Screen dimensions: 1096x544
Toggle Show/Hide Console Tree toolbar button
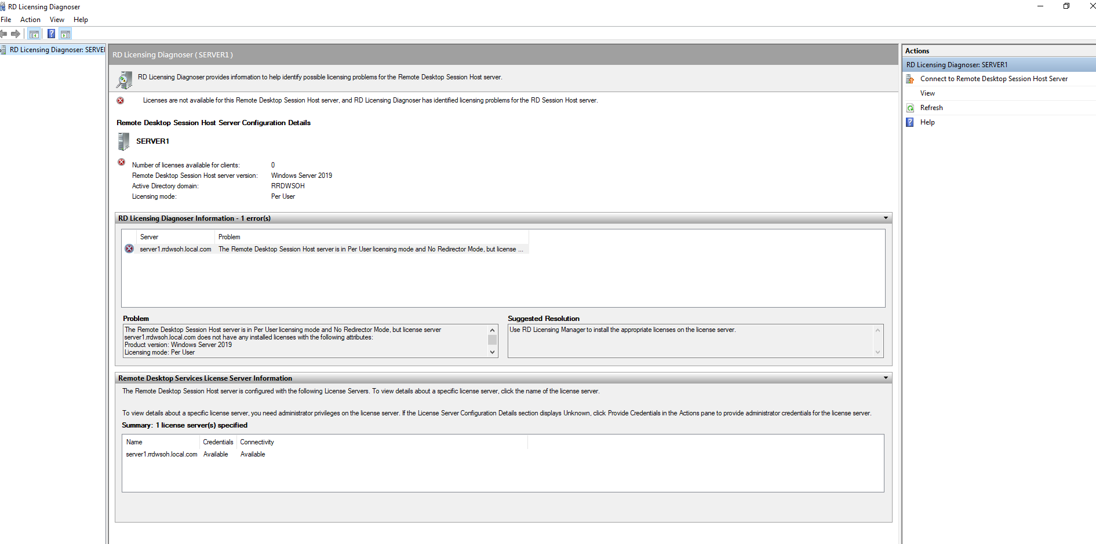[34, 34]
